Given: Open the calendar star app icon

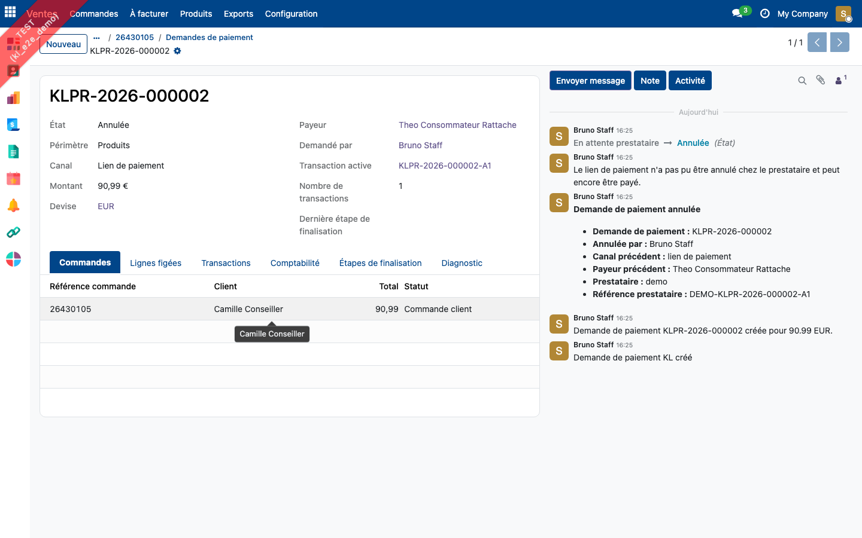Looking at the screenshot, I should [13, 178].
